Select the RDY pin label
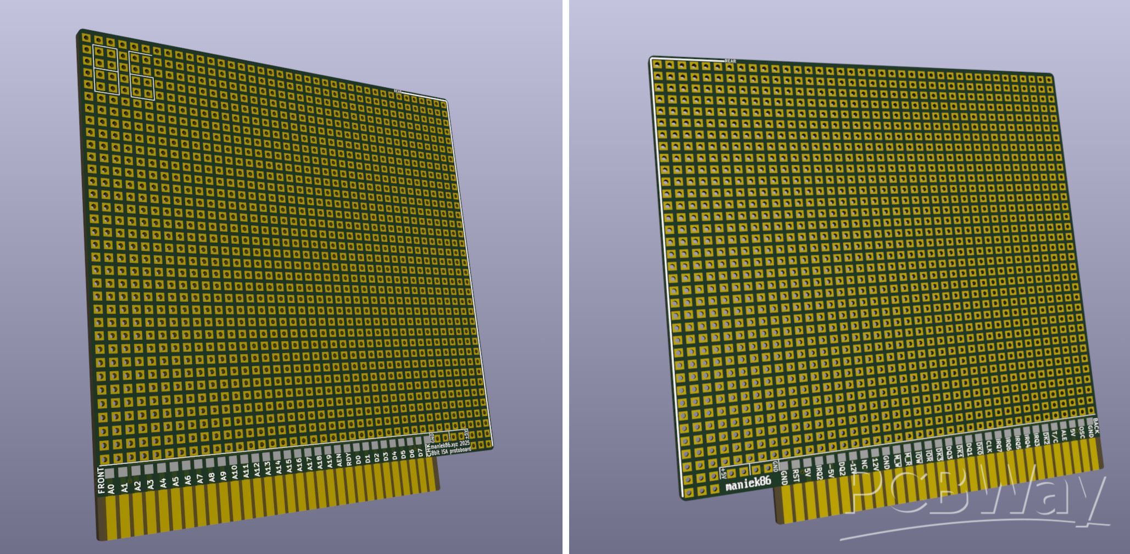 point(349,458)
